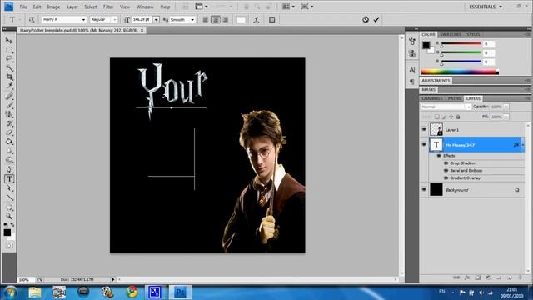This screenshot has height=300, width=533.
Task: Open the Filter menu
Action: (108, 7)
